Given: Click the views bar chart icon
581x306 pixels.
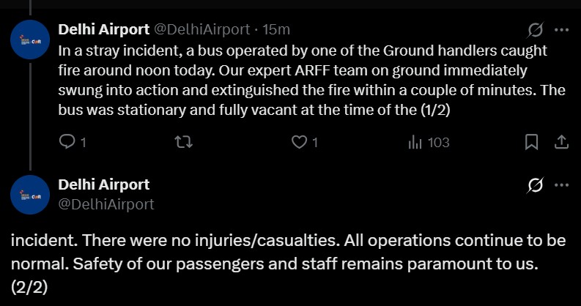Looking at the screenshot, I should pyautogui.click(x=415, y=142).
